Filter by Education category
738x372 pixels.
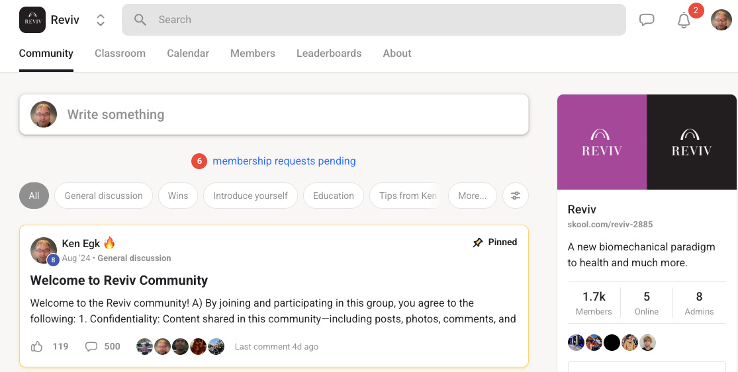coord(333,196)
